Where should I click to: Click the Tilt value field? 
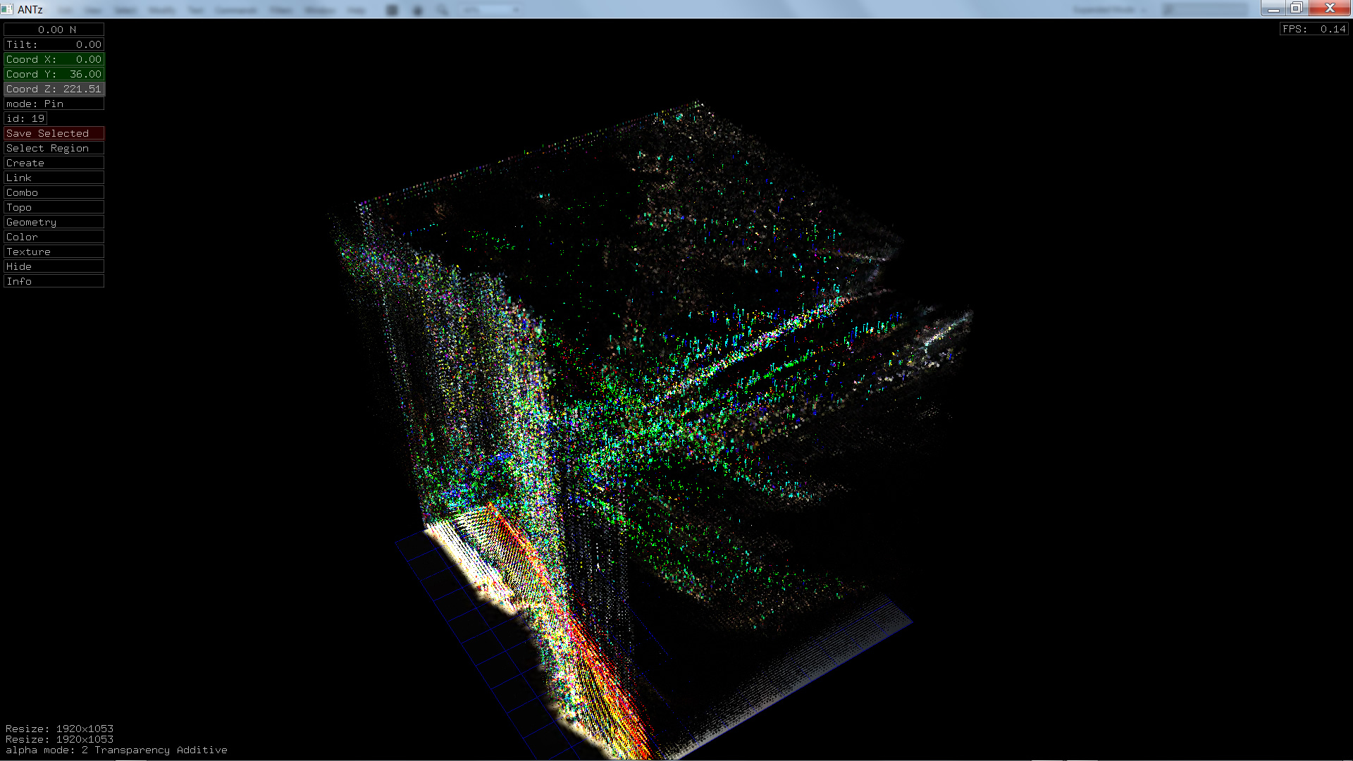pos(54,44)
